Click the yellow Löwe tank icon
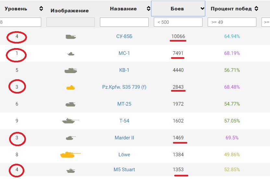The image size is (270, 179). [70, 155]
